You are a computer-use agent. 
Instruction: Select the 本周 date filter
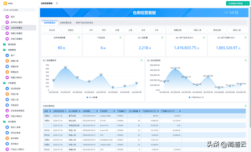point(117,30)
